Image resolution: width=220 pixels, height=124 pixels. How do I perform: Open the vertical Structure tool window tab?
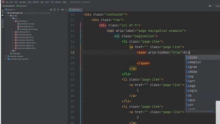click(x=3, y=23)
